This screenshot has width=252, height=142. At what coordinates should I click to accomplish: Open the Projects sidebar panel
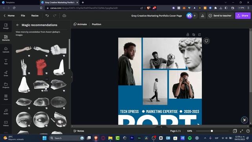pos(6,85)
